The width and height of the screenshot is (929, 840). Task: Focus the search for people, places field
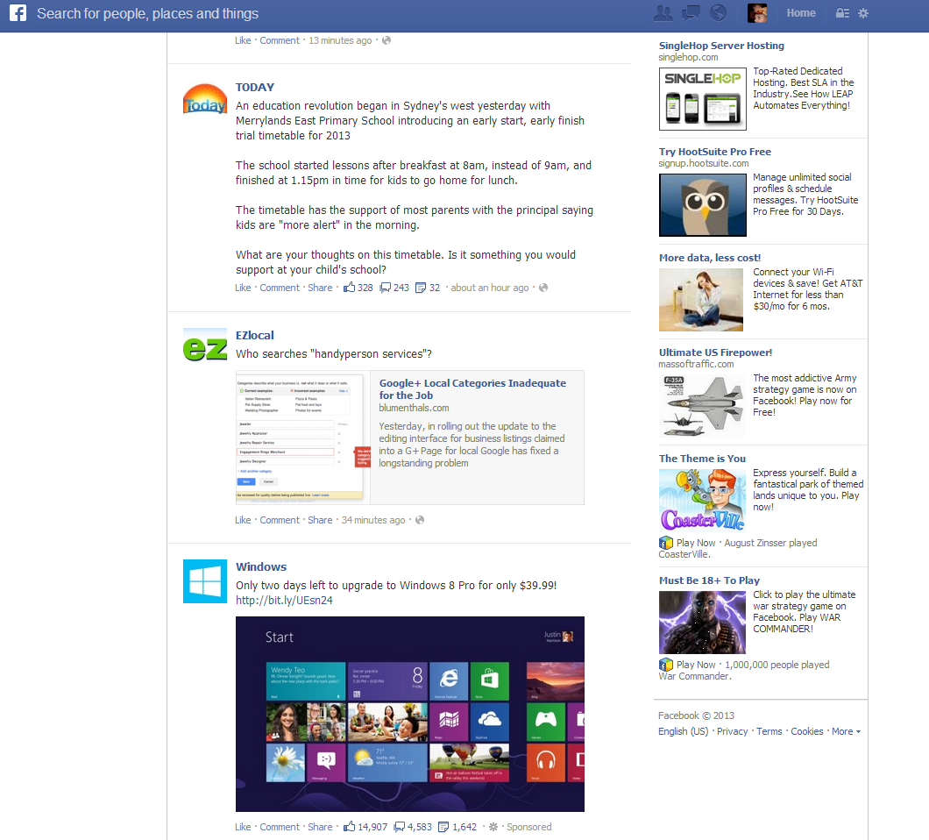tap(147, 14)
